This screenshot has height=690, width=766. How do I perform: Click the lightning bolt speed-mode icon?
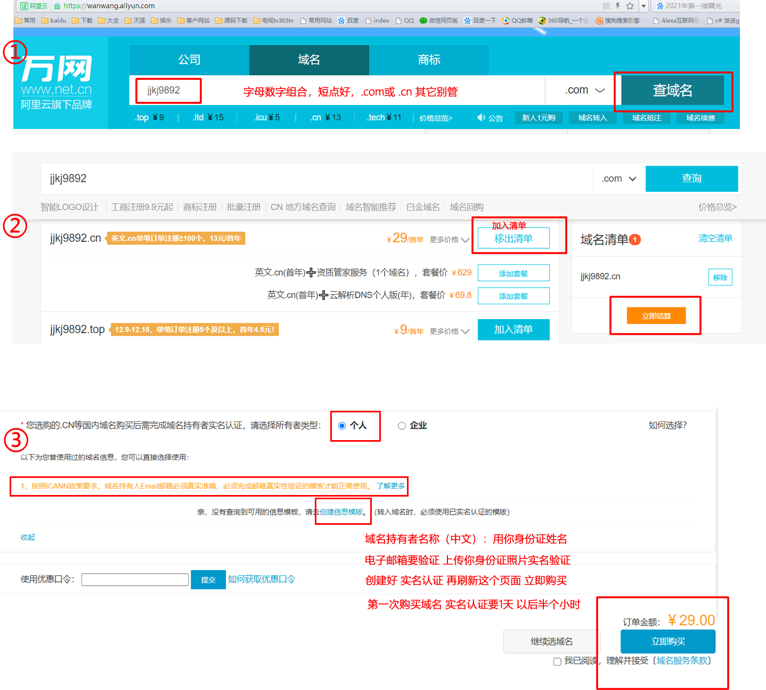(x=618, y=6)
